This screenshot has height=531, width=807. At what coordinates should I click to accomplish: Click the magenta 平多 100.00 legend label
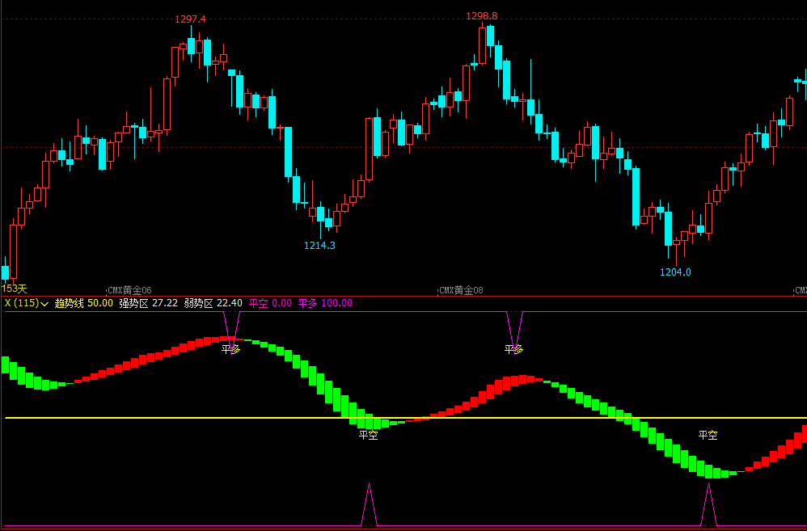click(325, 303)
